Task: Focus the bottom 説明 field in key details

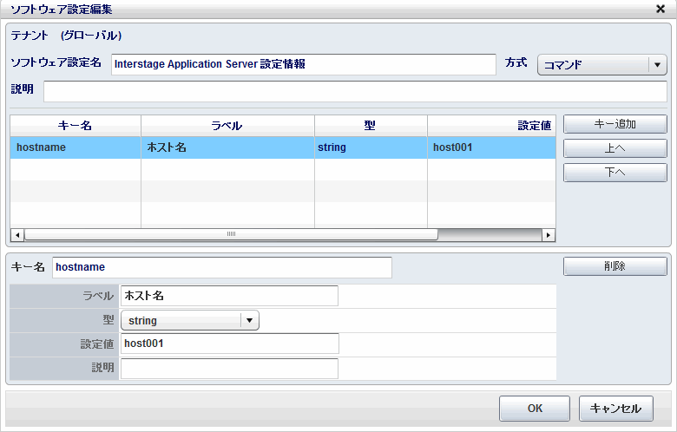Action: tap(229, 369)
